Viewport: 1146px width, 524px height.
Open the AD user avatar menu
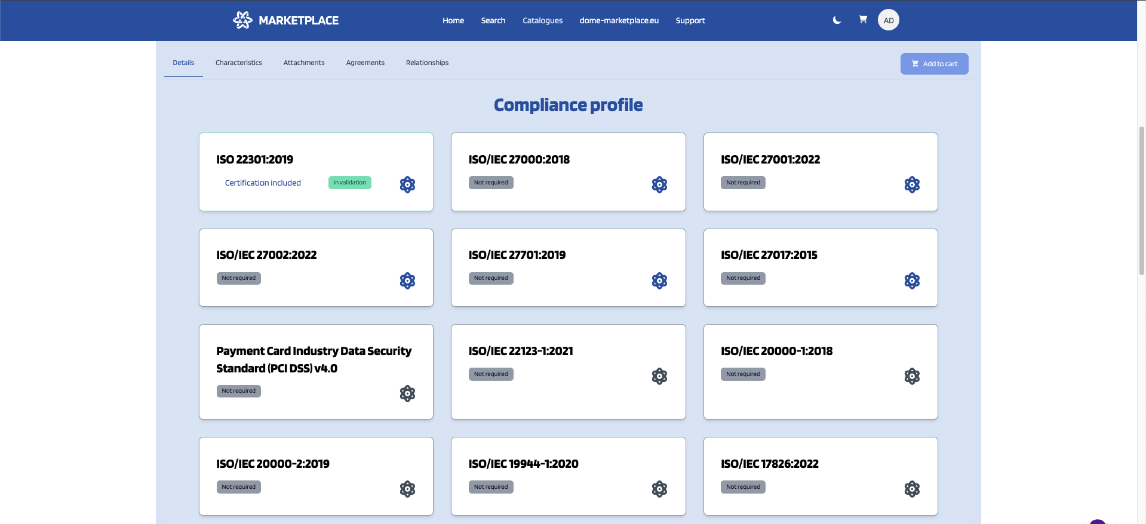click(889, 20)
